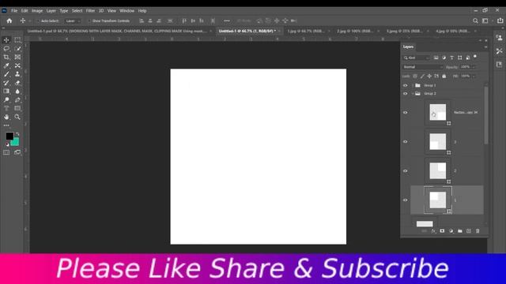The width and height of the screenshot is (506, 284).
Task: Swap foreground and background colors
Action: [x=17, y=134]
